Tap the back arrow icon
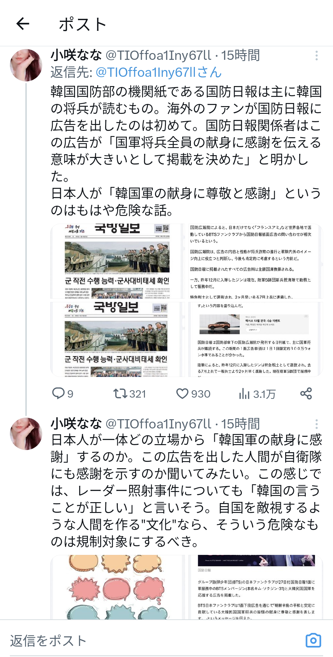This screenshot has width=333, height=657. [x=23, y=24]
